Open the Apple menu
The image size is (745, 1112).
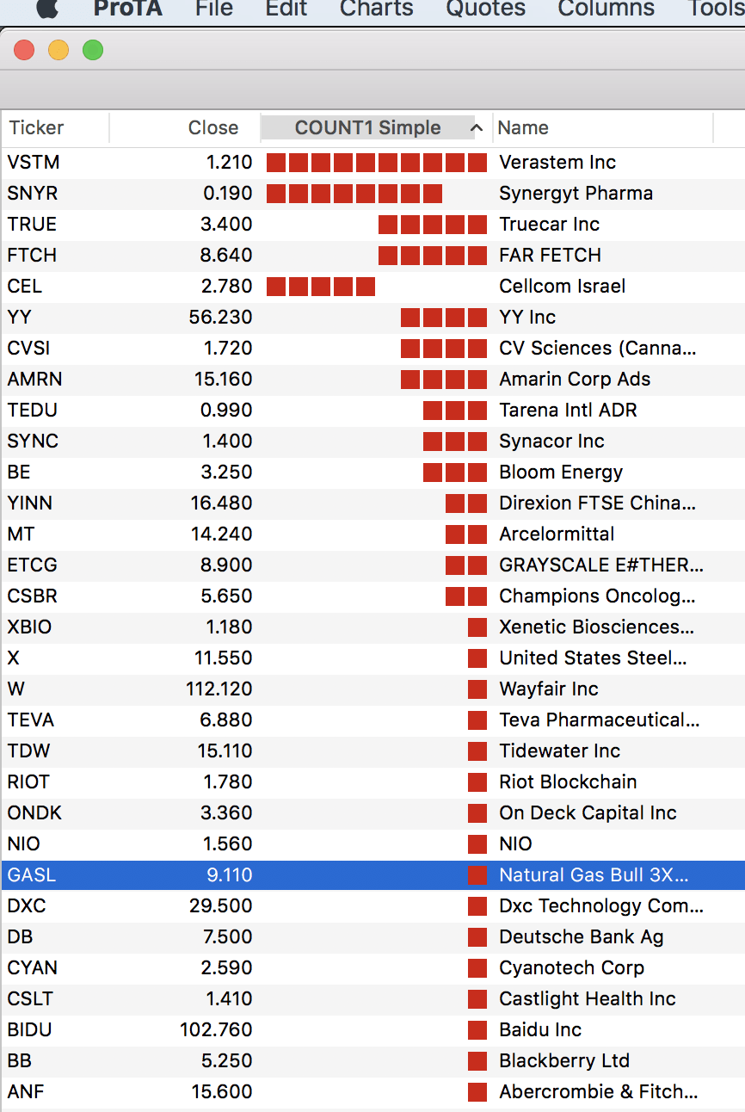tap(48, 8)
